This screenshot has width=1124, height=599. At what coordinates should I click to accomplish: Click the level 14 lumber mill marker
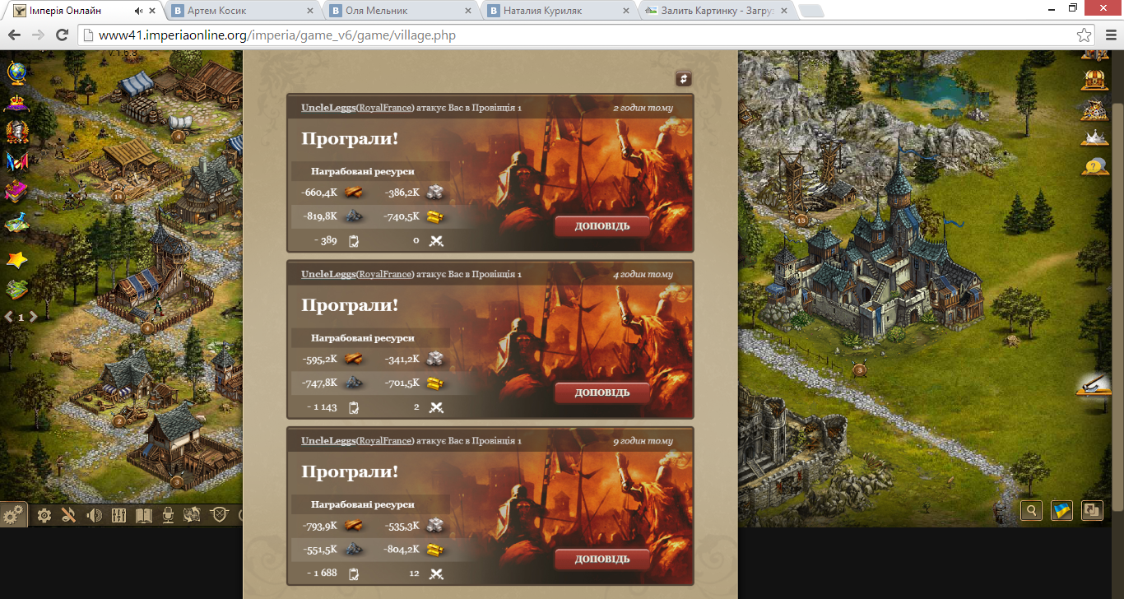tap(118, 196)
